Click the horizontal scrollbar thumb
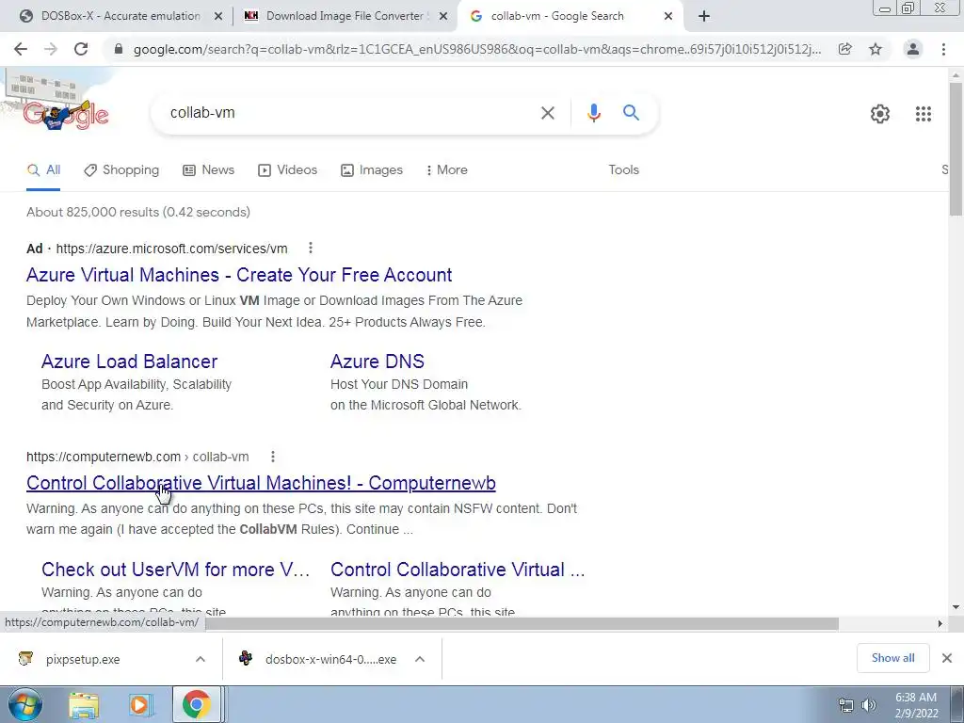964x723 pixels. (x=522, y=623)
